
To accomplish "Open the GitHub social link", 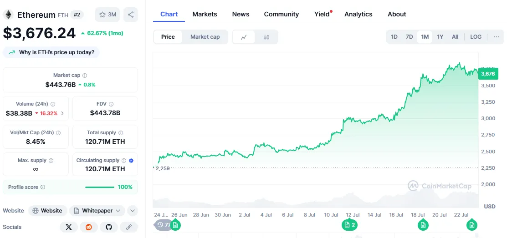I will coord(109,227).
